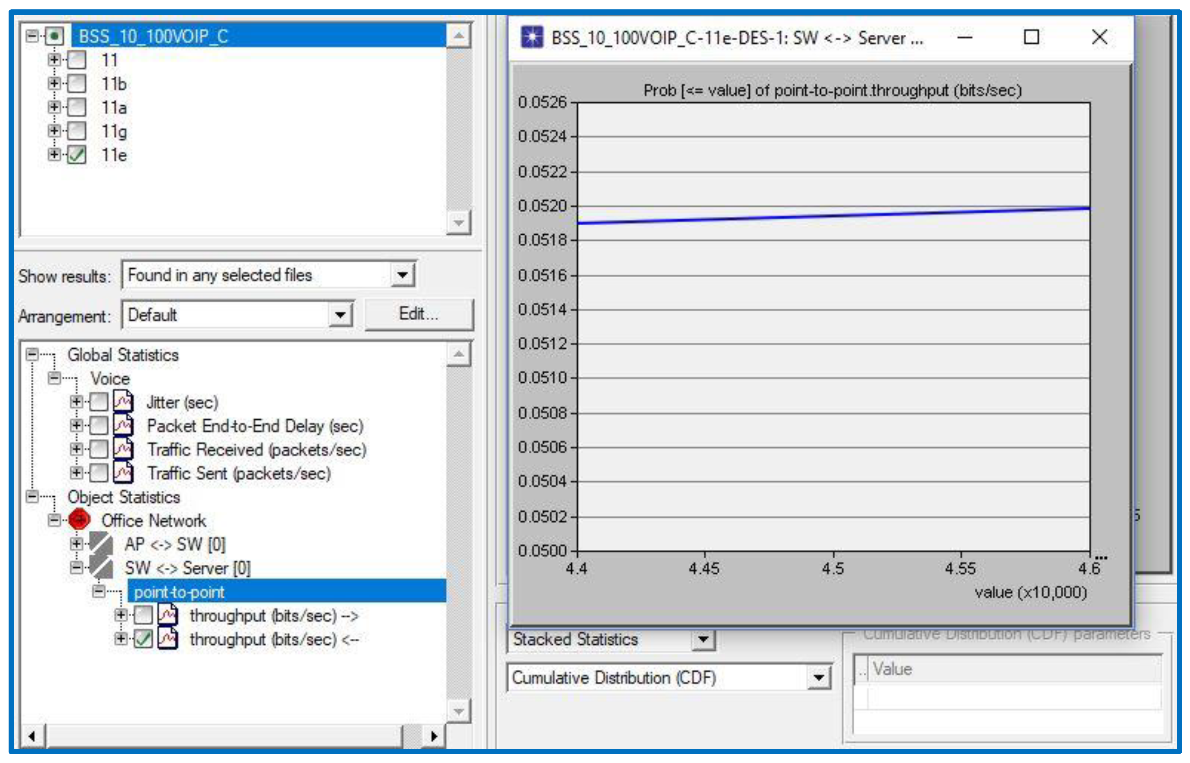Click the red Office Network subnet icon

point(79,520)
